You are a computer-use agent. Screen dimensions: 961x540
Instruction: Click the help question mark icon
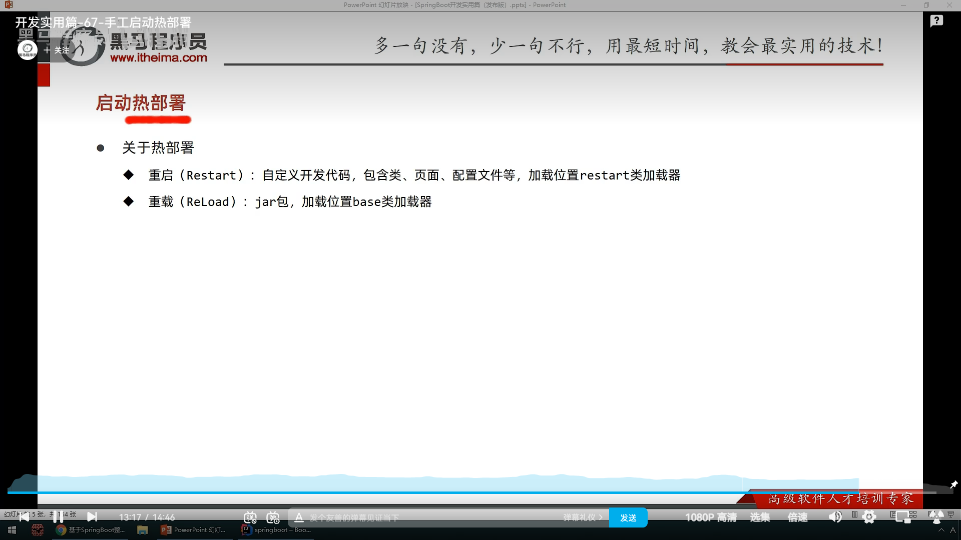click(x=936, y=21)
